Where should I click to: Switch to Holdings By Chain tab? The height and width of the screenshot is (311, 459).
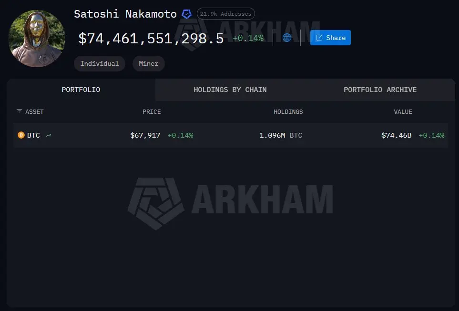pos(230,90)
